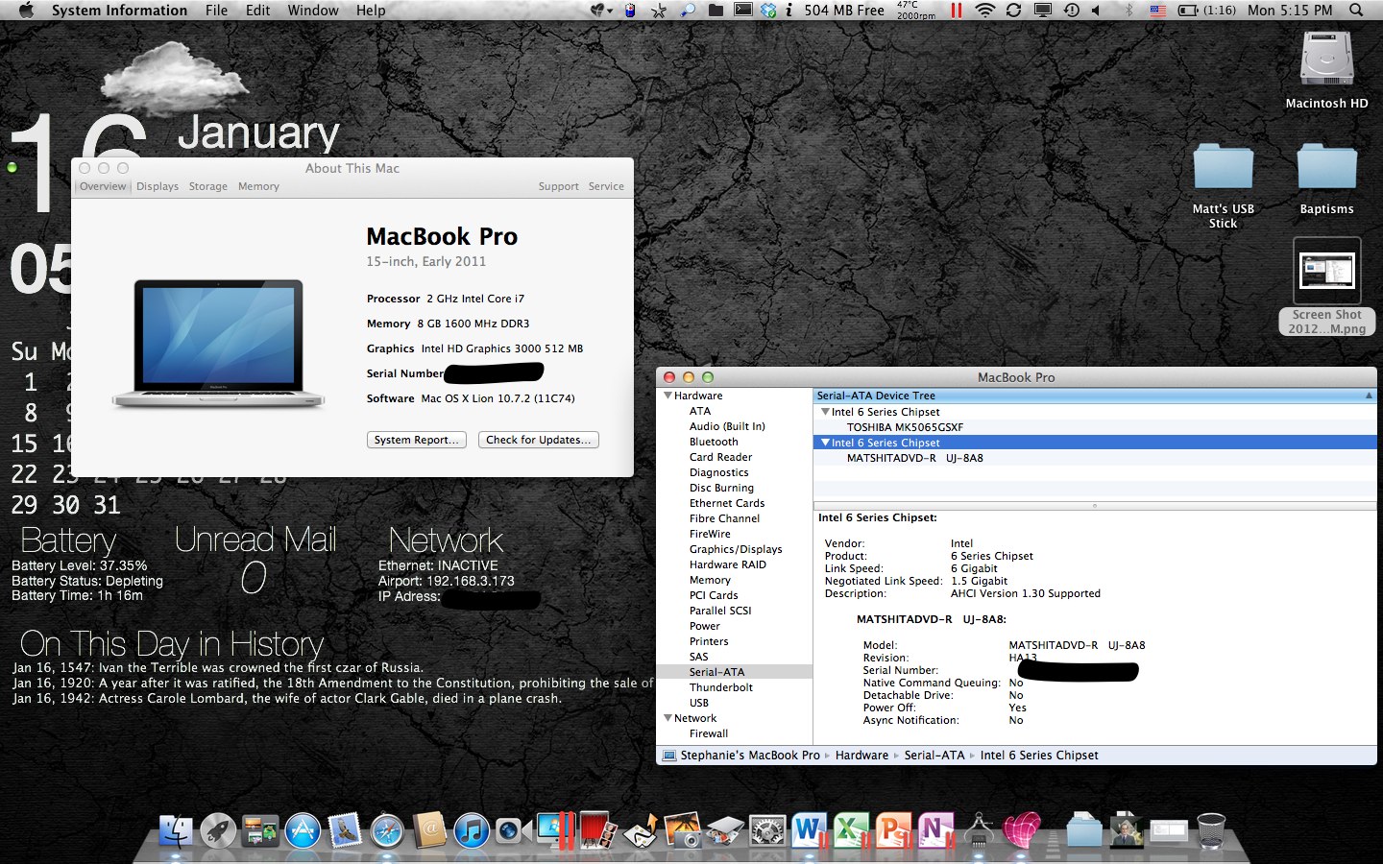Screen dimensions: 1383x864
Task: Open the File menu
Action: 217,11
